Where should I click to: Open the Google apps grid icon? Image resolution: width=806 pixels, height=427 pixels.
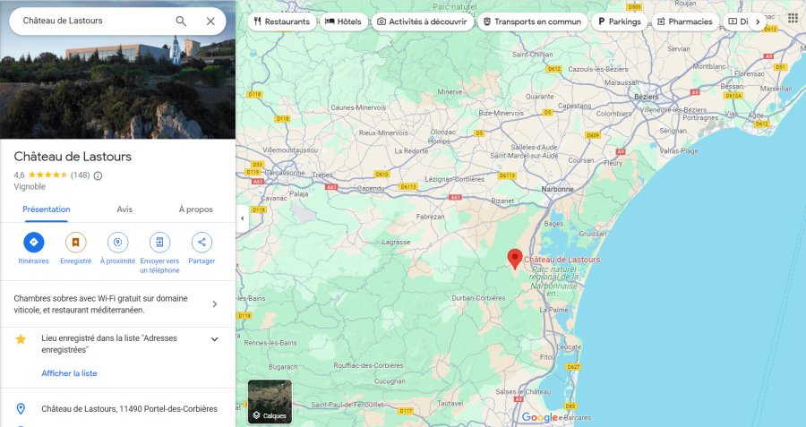point(793,18)
